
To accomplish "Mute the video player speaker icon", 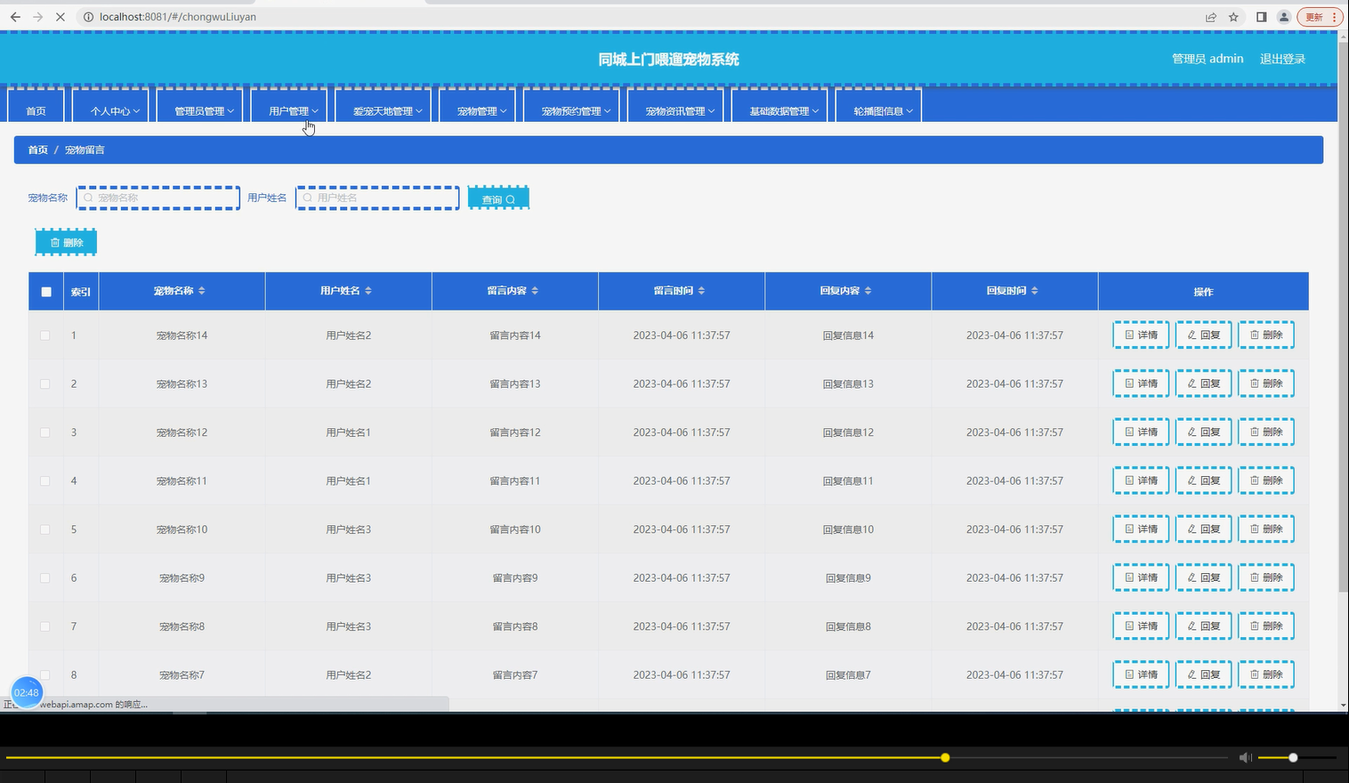I will point(1245,757).
